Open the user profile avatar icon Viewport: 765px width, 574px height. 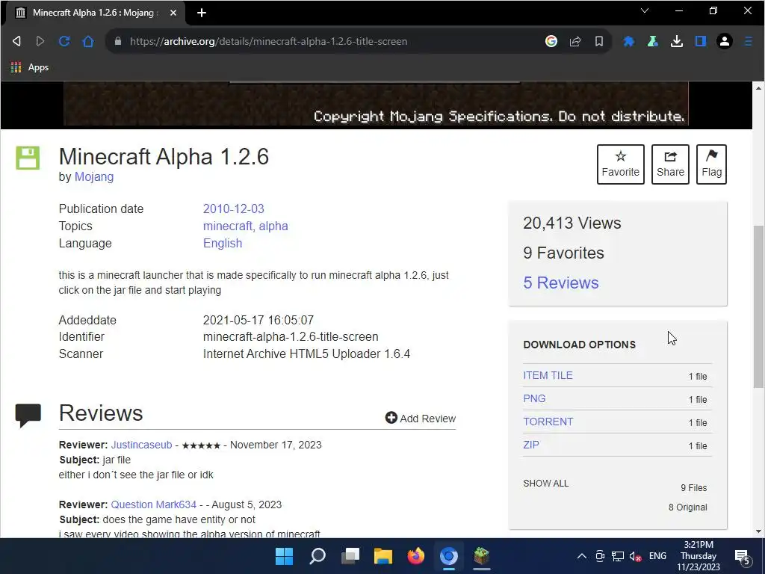tap(725, 42)
